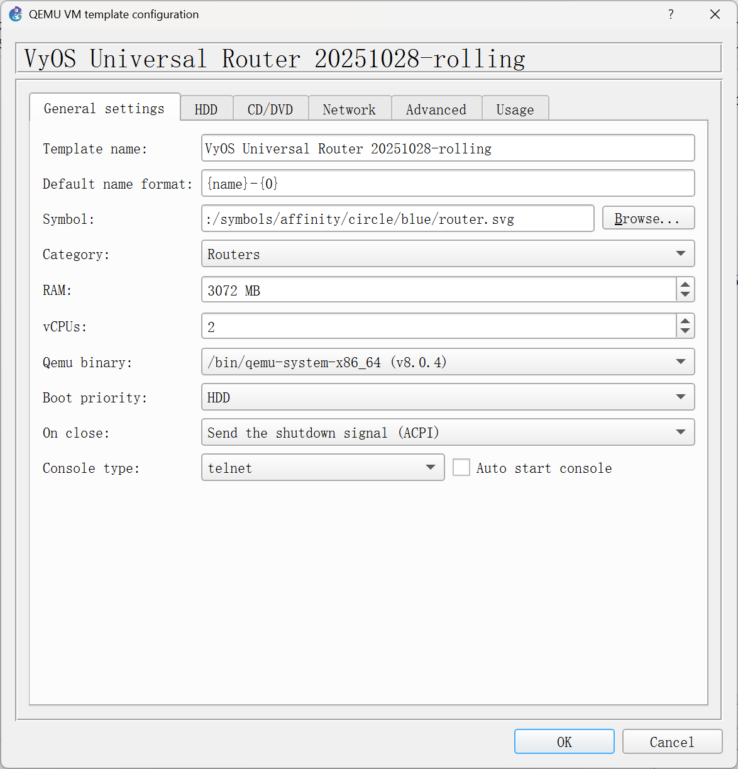The image size is (738, 769).
Task: Expand the Category dropdown
Action: (x=448, y=254)
